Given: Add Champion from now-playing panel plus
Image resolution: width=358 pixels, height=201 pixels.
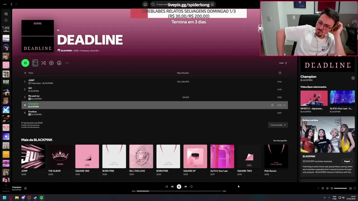Looking at the screenshot, I should (x=353, y=78).
